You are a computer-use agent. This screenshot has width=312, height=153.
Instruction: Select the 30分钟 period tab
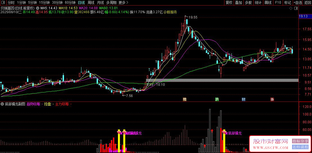click(57, 3)
